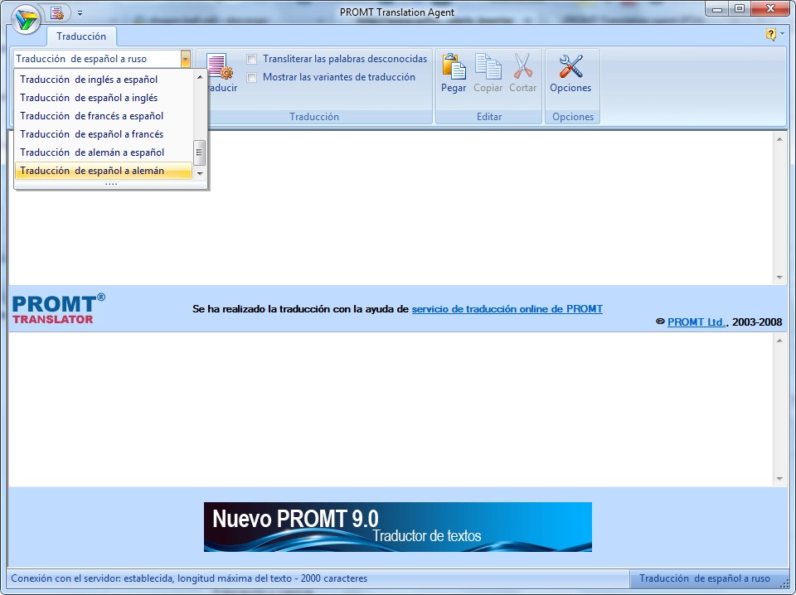Viewport: 796px width, 595px height.
Task: Pick Traducción de francés a español
Action: (x=104, y=116)
